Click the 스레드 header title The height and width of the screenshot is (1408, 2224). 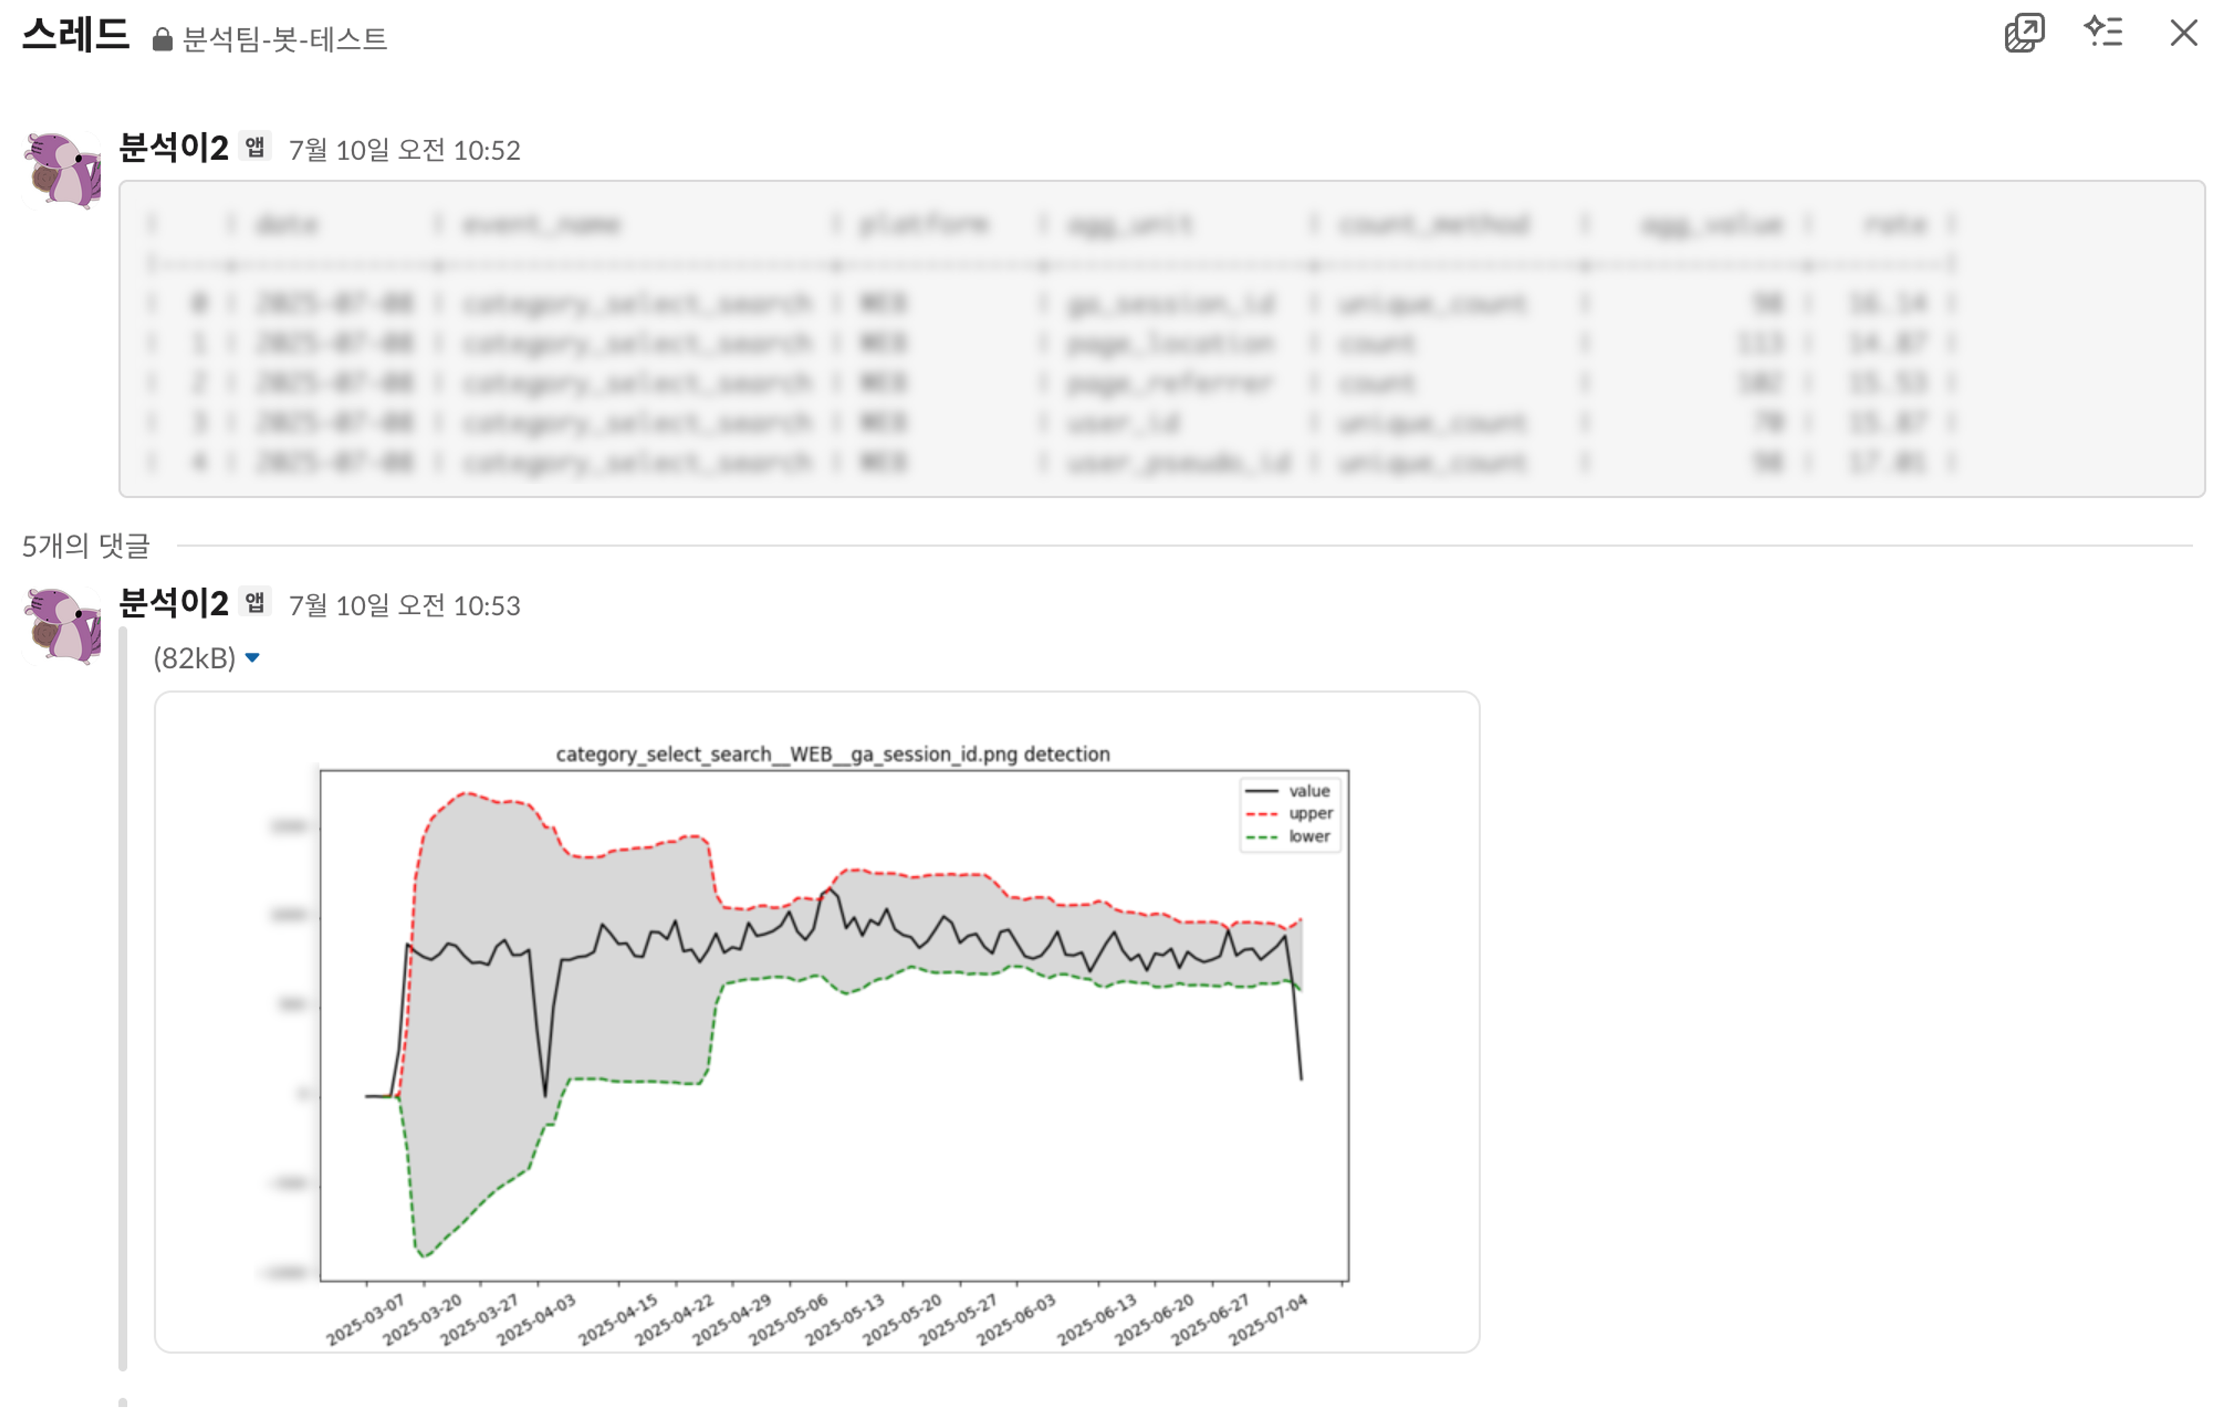coord(75,35)
